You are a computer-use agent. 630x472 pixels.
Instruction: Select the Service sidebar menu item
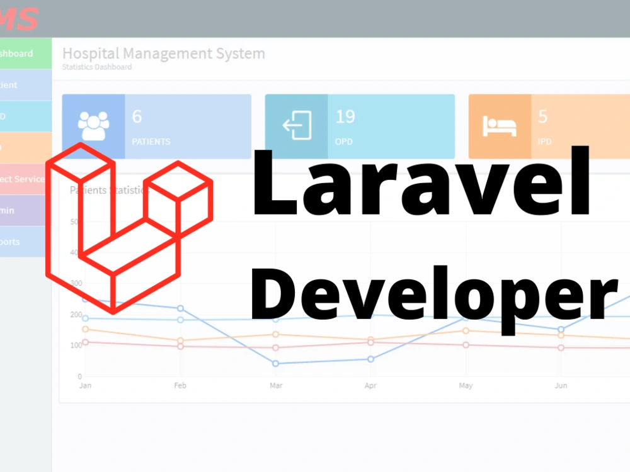pyautogui.click(x=25, y=179)
